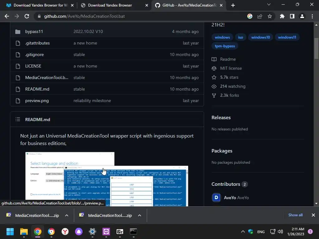Open preview.png file
This screenshot has height=239, width=319.
click(37, 101)
